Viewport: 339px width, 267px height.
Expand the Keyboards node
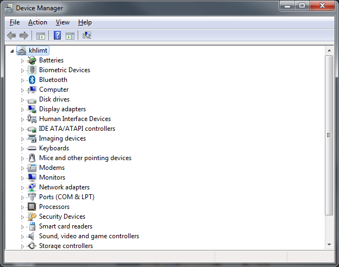tap(22, 149)
